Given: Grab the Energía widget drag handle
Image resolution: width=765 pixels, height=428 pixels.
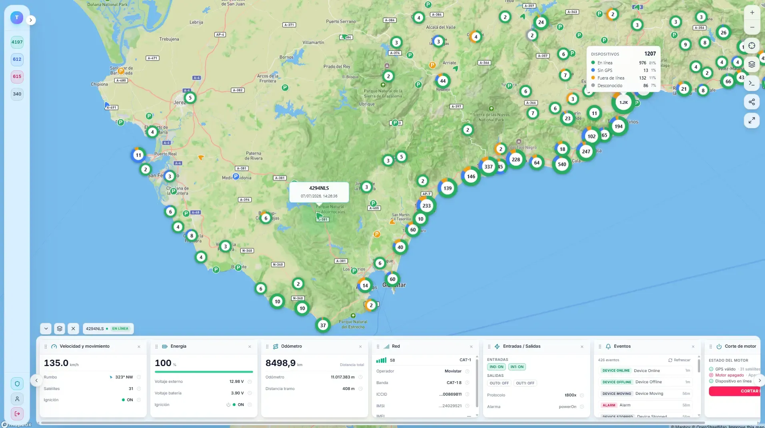Looking at the screenshot, I should (156, 346).
